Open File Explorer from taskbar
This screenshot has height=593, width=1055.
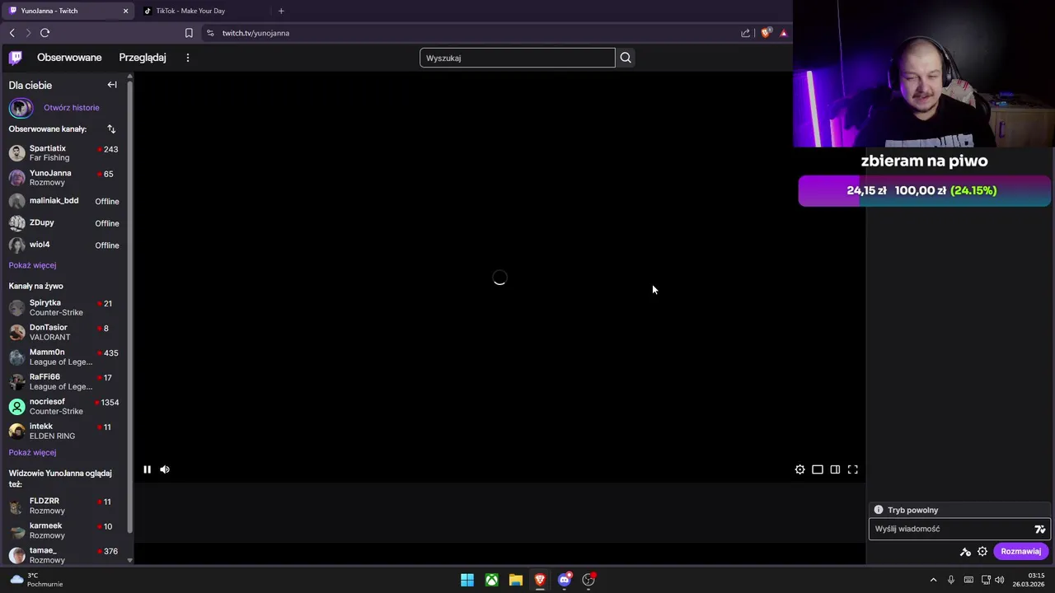click(x=516, y=580)
